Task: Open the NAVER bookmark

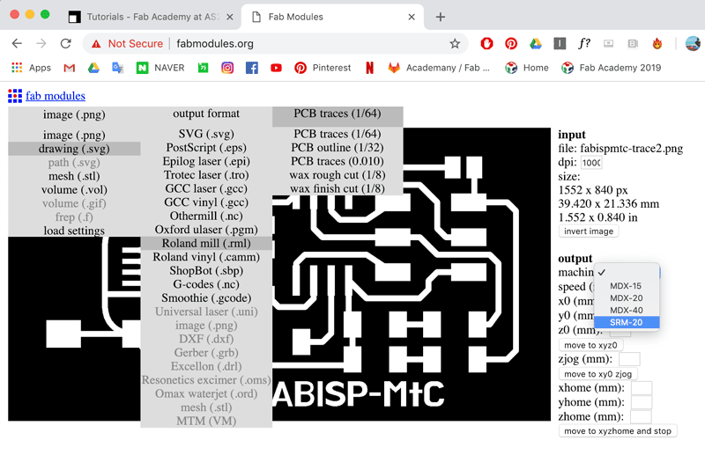Action: pos(160,68)
